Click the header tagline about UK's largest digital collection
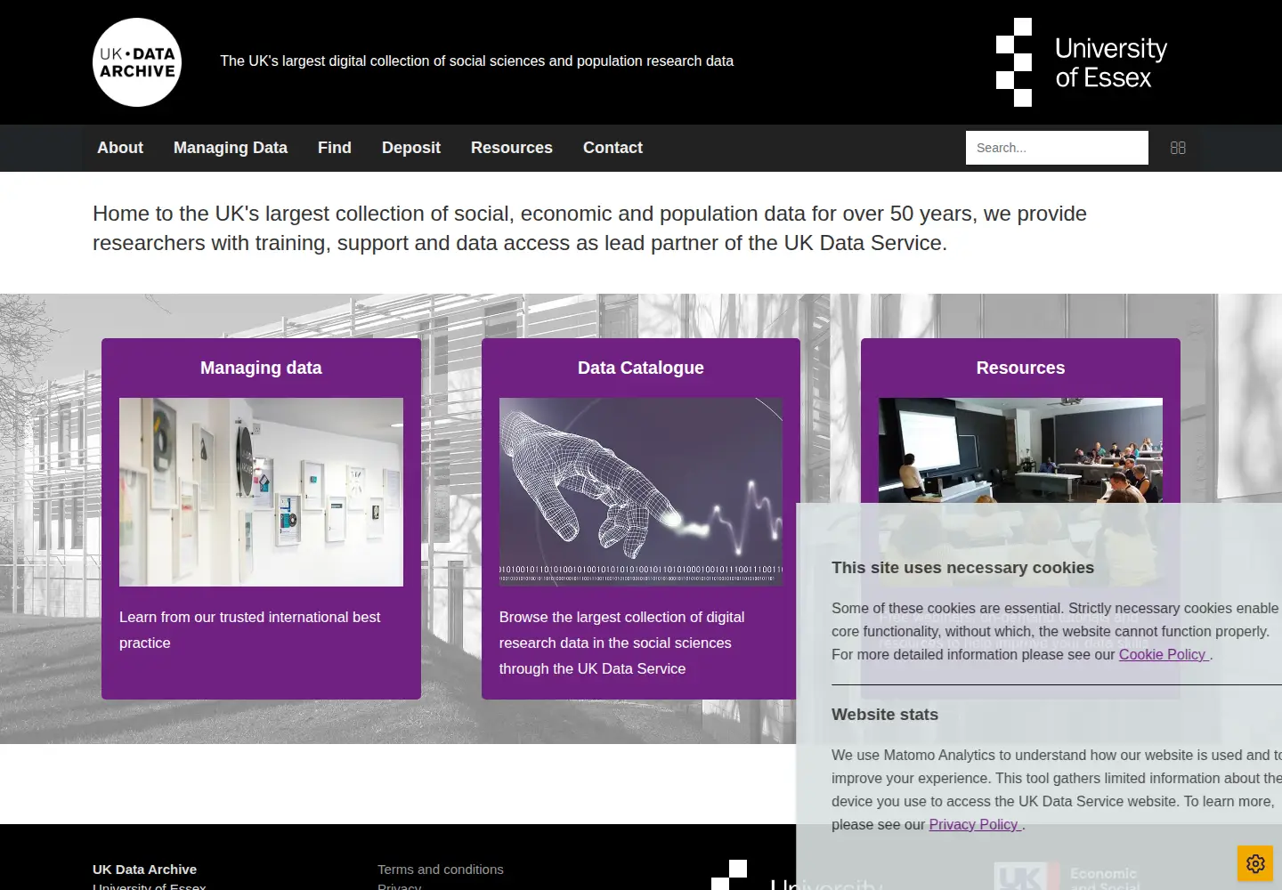Screen dimensions: 1282x890 (x=477, y=61)
